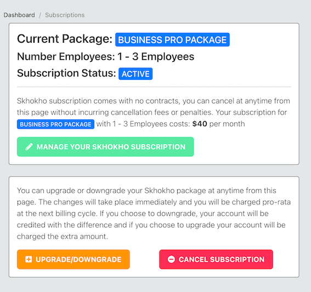Click the plus square icon on Upgrade/Downgrade
Viewport: 311px width, 292px height.
click(x=29, y=259)
